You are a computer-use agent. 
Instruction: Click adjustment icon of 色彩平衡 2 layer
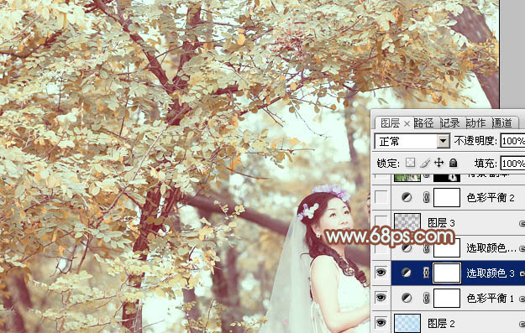click(x=407, y=197)
